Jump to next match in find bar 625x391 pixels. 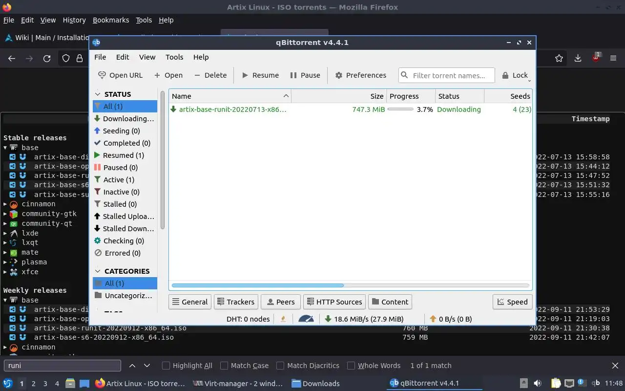(146, 366)
